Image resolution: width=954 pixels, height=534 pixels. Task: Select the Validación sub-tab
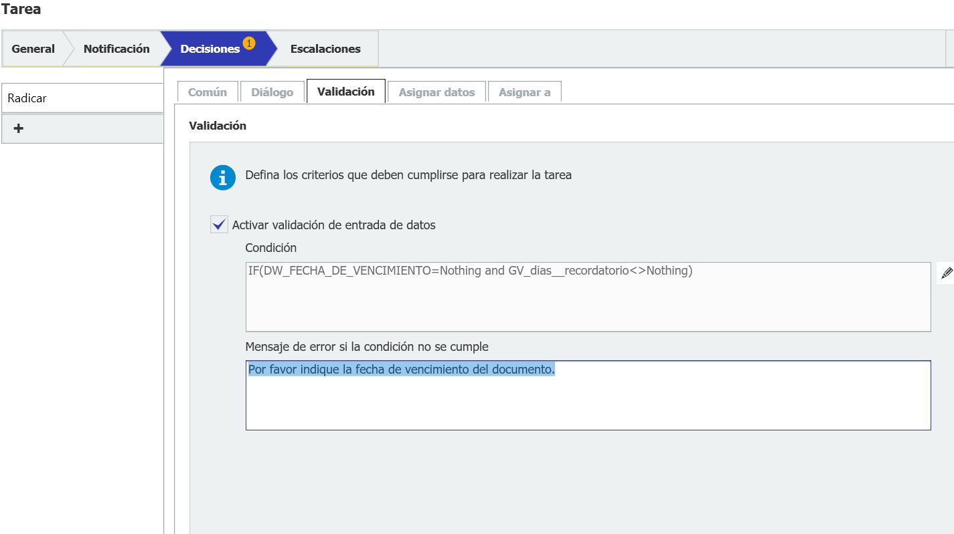345,92
